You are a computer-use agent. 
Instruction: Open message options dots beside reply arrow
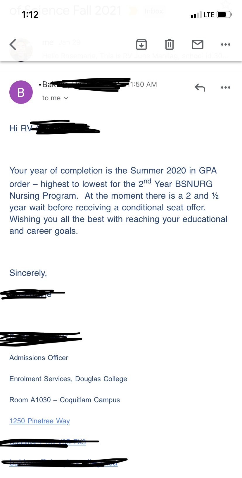(226, 87)
